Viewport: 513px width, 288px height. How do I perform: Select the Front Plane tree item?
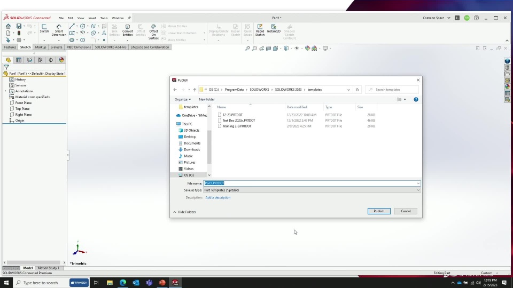click(x=23, y=103)
